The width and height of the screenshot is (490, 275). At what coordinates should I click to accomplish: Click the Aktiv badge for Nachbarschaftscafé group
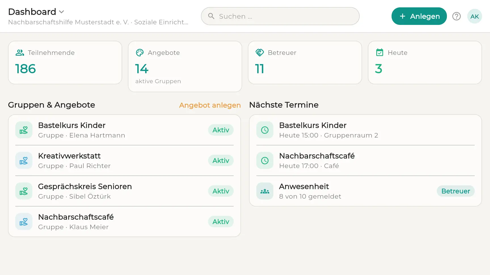[221, 222]
